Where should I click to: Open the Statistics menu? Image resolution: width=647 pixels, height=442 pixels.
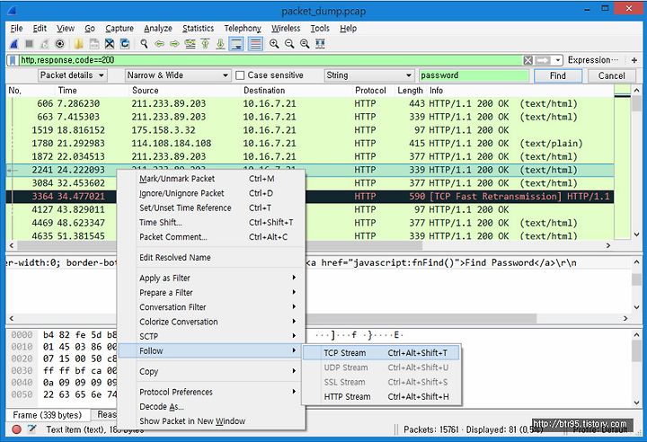(198, 28)
